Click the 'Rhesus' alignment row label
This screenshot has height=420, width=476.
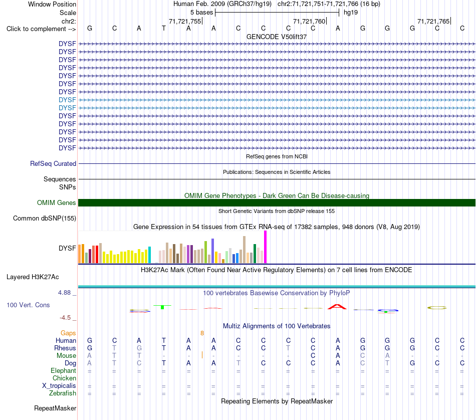(x=65, y=348)
